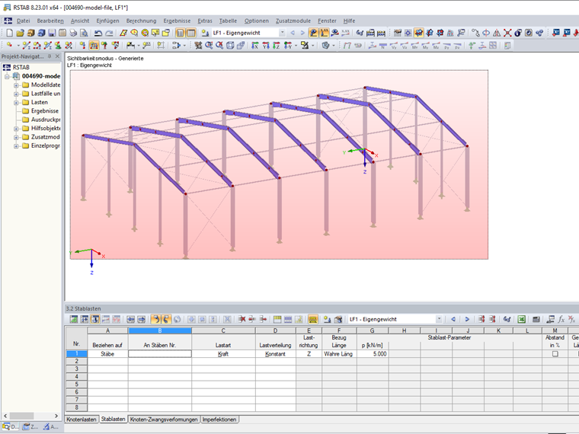Screen dimensions: 579x434
Task: Click the view in Y direction icon
Action: click(266, 46)
